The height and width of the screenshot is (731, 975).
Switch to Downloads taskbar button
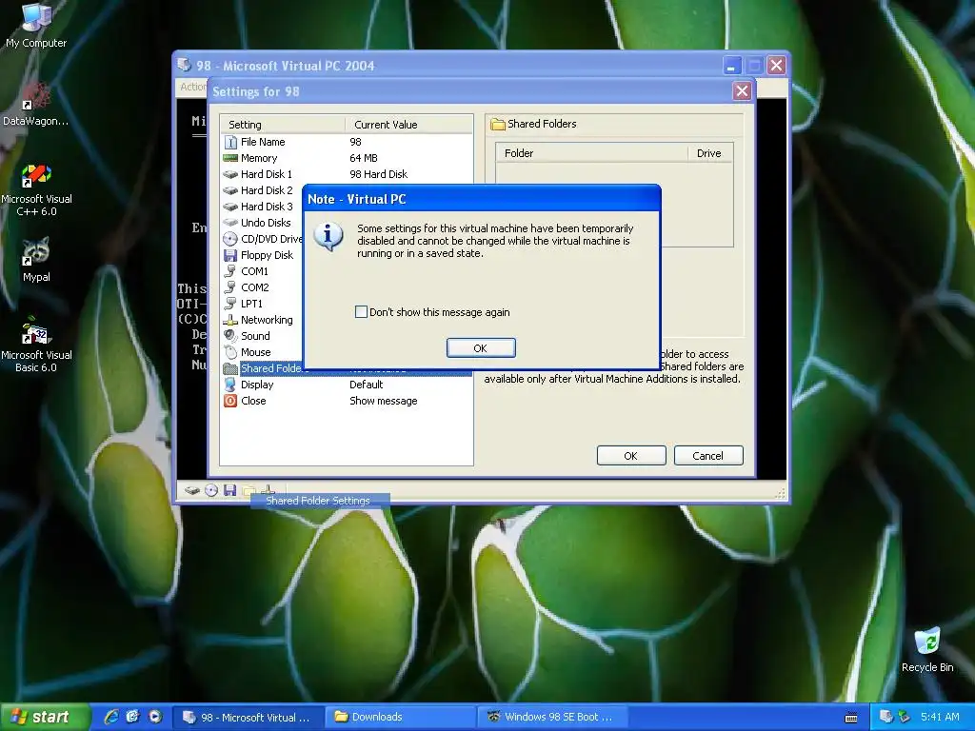coord(401,718)
